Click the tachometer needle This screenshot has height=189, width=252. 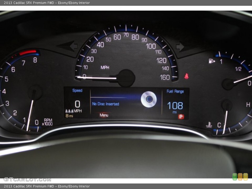coord(30,115)
